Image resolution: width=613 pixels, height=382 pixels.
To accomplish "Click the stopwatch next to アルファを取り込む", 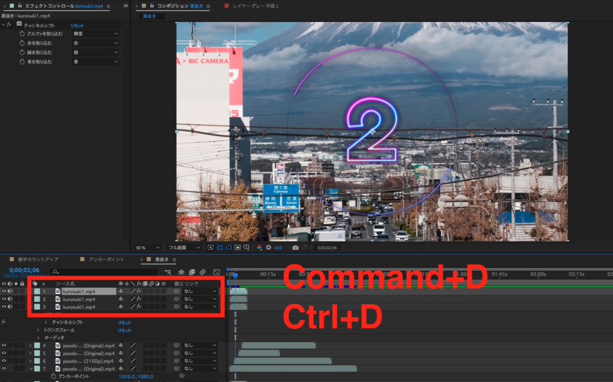I will (x=22, y=34).
